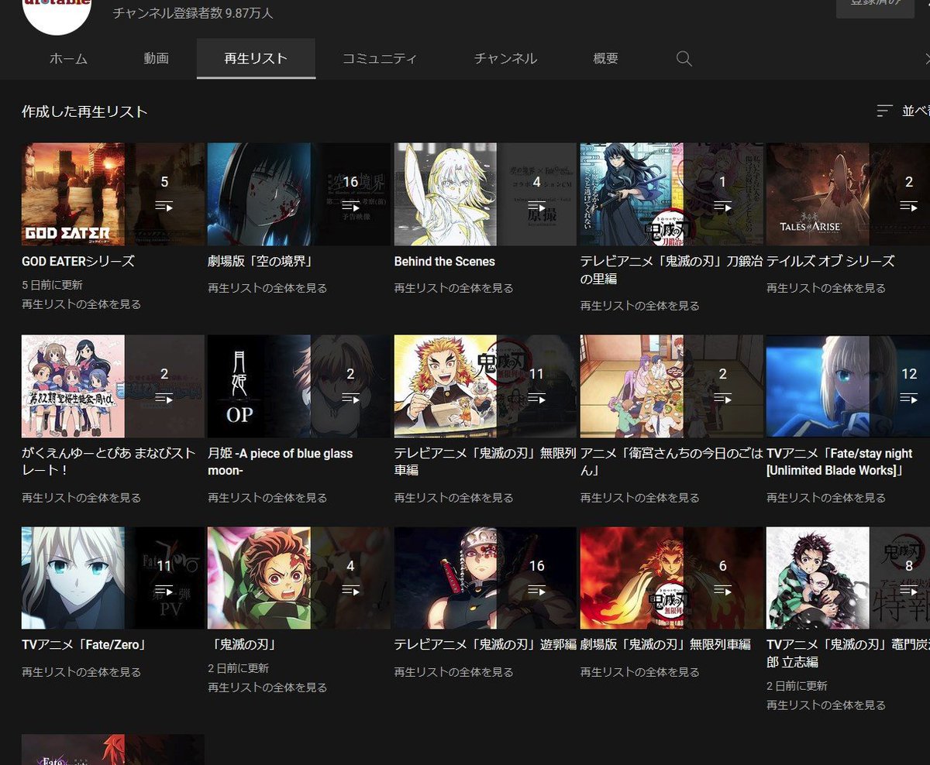This screenshot has height=765, width=930.
Task: Click the チャンネル登録者数 9.87万人 text
Action: (x=193, y=13)
